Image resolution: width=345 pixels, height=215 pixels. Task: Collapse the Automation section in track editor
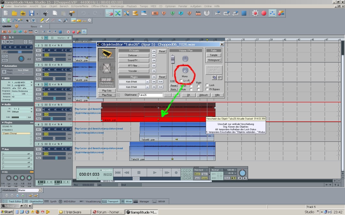2,66
